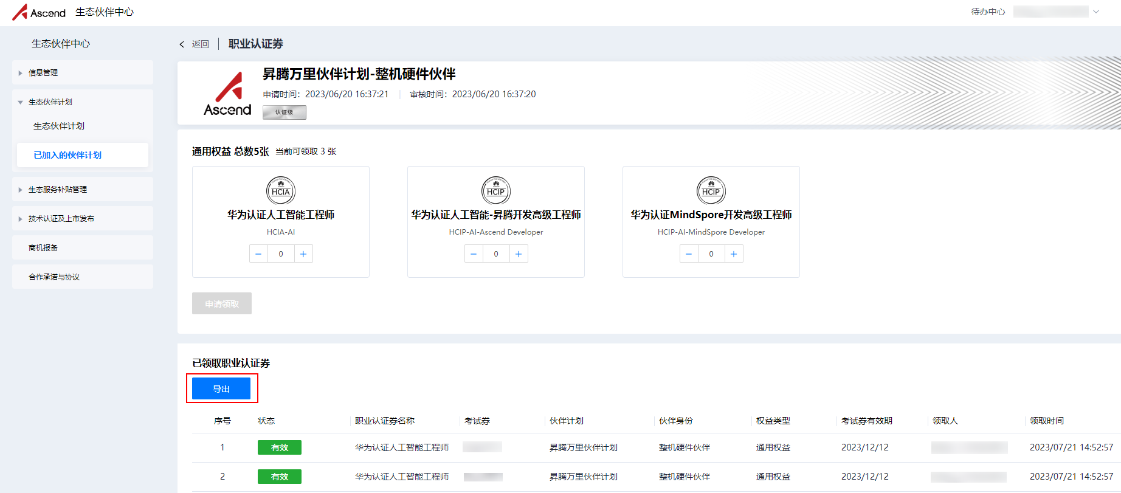Decrease HCIP-AI-Ascend Developer quantity
The width and height of the screenshot is (1121, 493).
click(474, 254)
